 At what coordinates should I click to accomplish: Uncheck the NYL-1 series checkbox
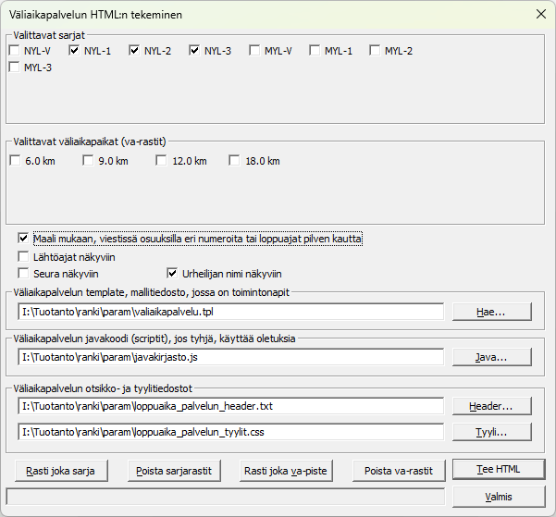tap(75, 51)
